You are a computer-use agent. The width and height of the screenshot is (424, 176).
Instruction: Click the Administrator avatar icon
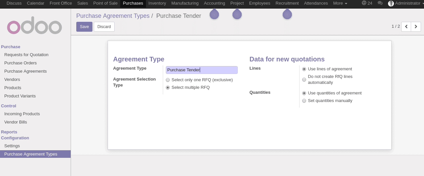pos(391,3)
